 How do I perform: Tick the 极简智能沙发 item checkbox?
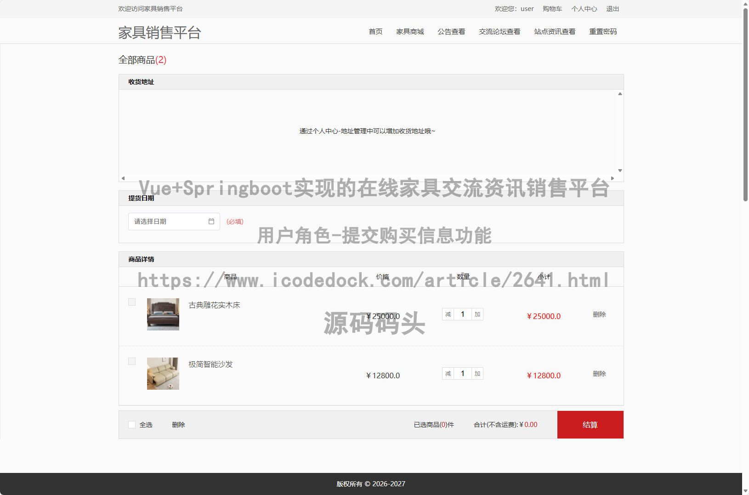(132, 361)
